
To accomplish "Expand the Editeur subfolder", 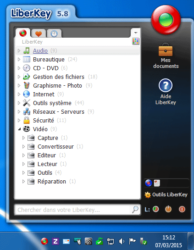I will point(23,156).
